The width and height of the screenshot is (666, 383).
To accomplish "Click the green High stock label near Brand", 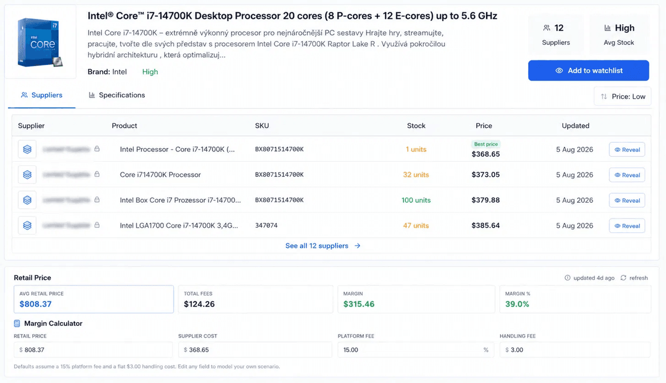I will point(150,72).
